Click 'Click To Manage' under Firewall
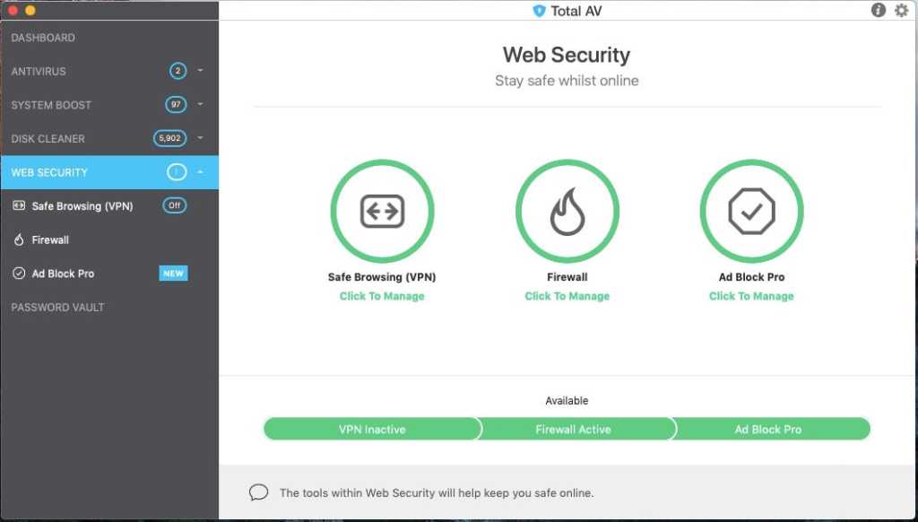Image resolution: width=918 pixels, height=522 pixels. click(567, 296)
